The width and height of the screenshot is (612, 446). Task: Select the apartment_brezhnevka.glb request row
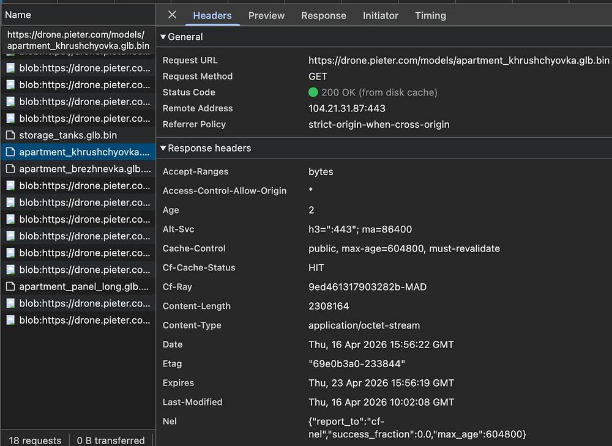[84, 169]
